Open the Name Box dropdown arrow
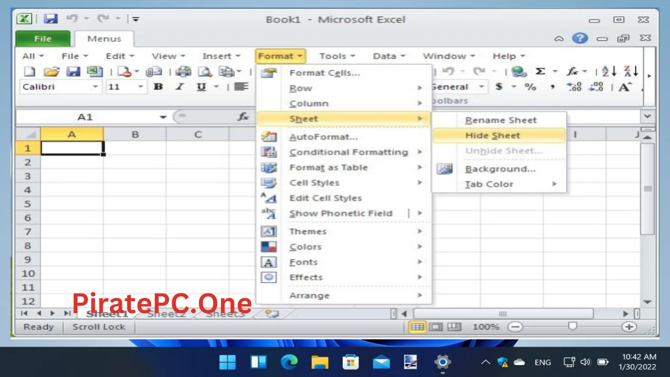Screen dimensions: 670x377 pos(163,117)
